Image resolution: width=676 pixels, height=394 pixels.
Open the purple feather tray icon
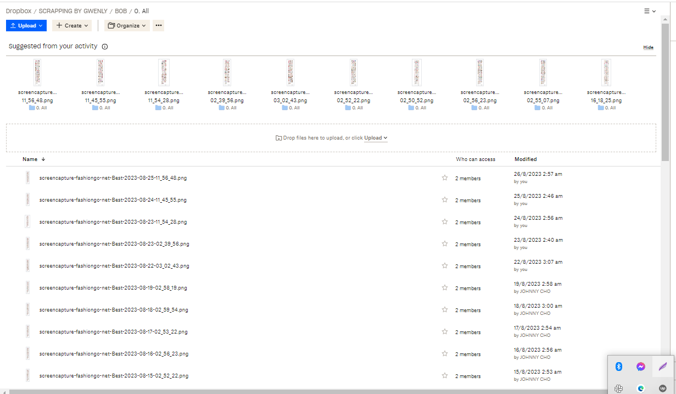tap(662, 367)
